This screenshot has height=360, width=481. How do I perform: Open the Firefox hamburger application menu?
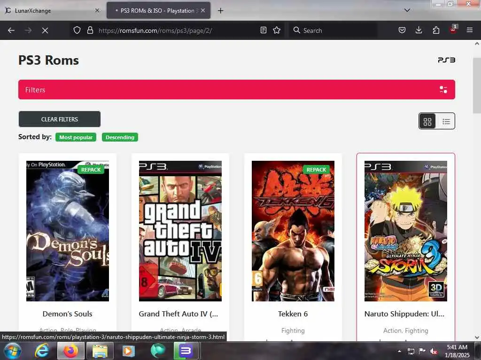(x=470, y=30)
